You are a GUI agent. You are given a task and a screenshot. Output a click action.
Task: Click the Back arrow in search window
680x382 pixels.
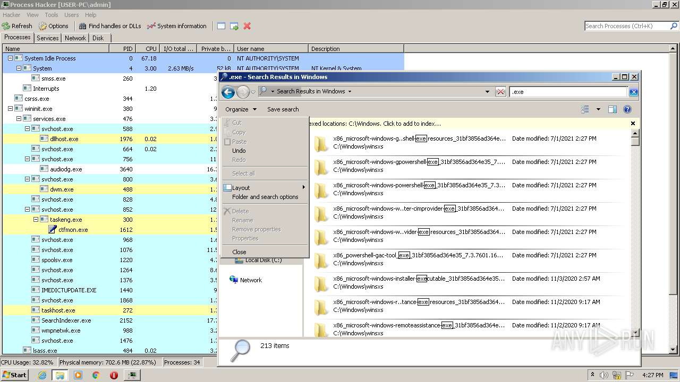228,92
